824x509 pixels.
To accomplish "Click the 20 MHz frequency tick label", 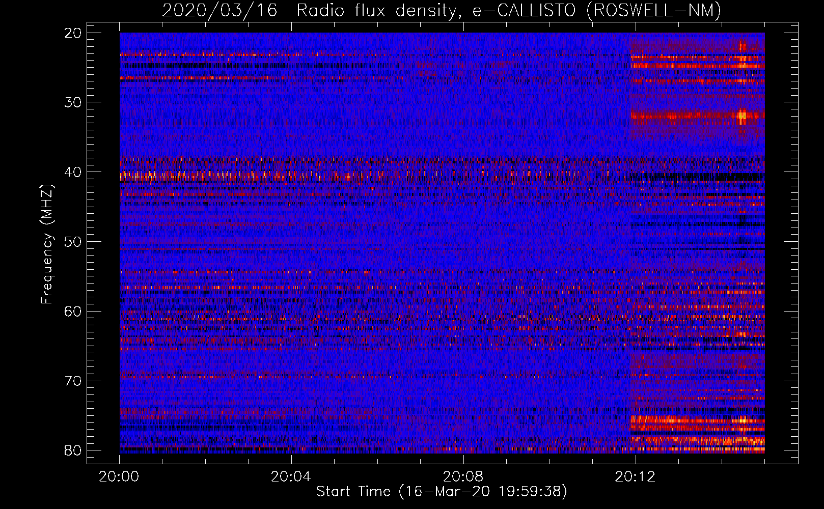I will 73,33.
